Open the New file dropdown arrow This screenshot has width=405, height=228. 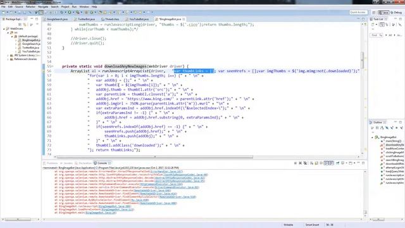click(x=8, y=12)
